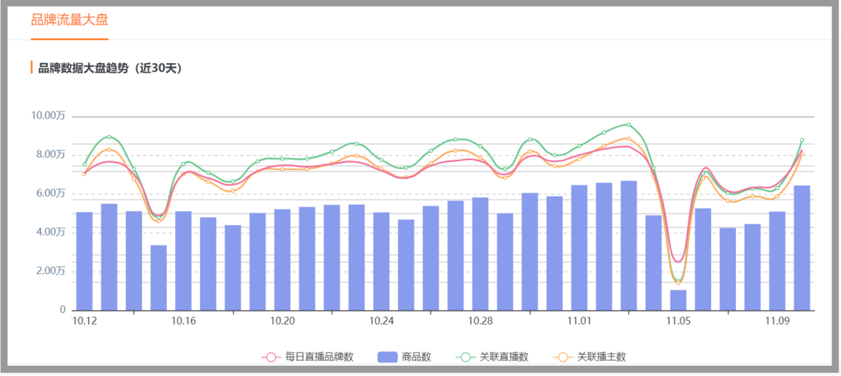Open the 品牌流量大盘 tab

coord(70,21)
